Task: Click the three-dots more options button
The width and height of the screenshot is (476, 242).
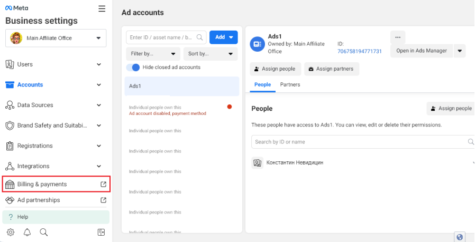Action: point(398,37)
